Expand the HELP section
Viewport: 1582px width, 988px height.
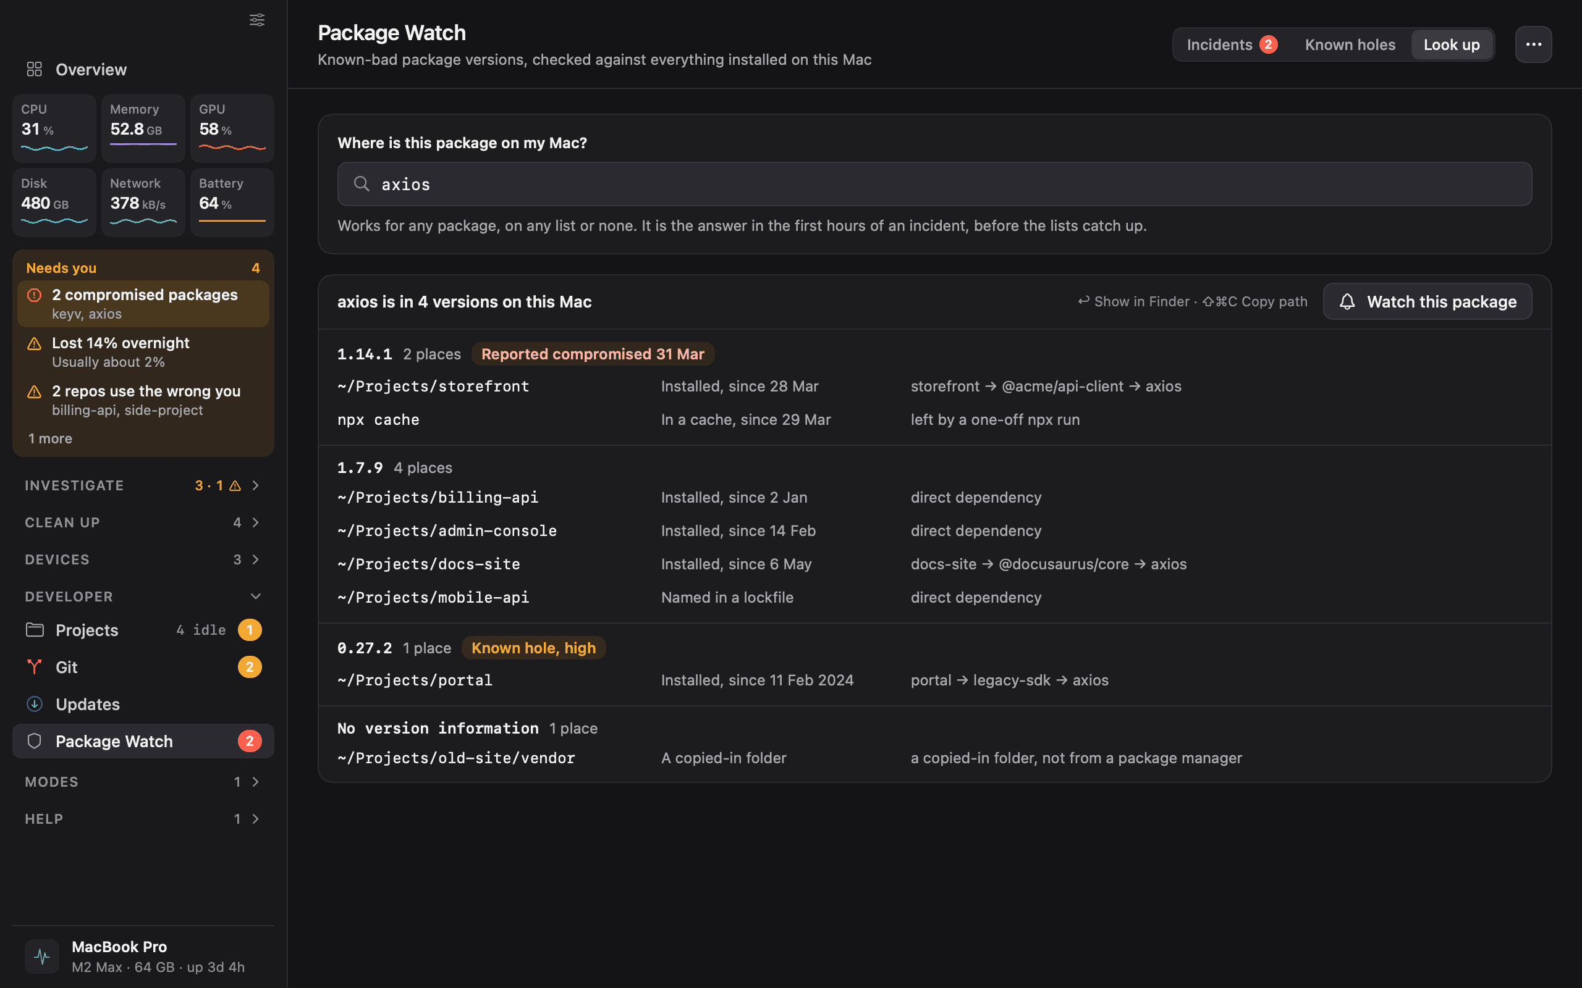pos(143,819)
